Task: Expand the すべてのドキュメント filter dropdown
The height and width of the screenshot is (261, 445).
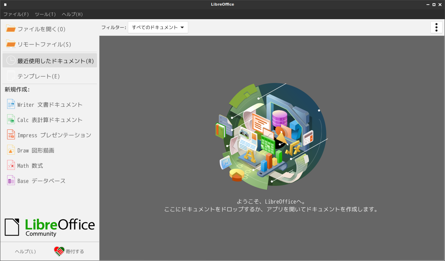Action: [x=158, y=27]
